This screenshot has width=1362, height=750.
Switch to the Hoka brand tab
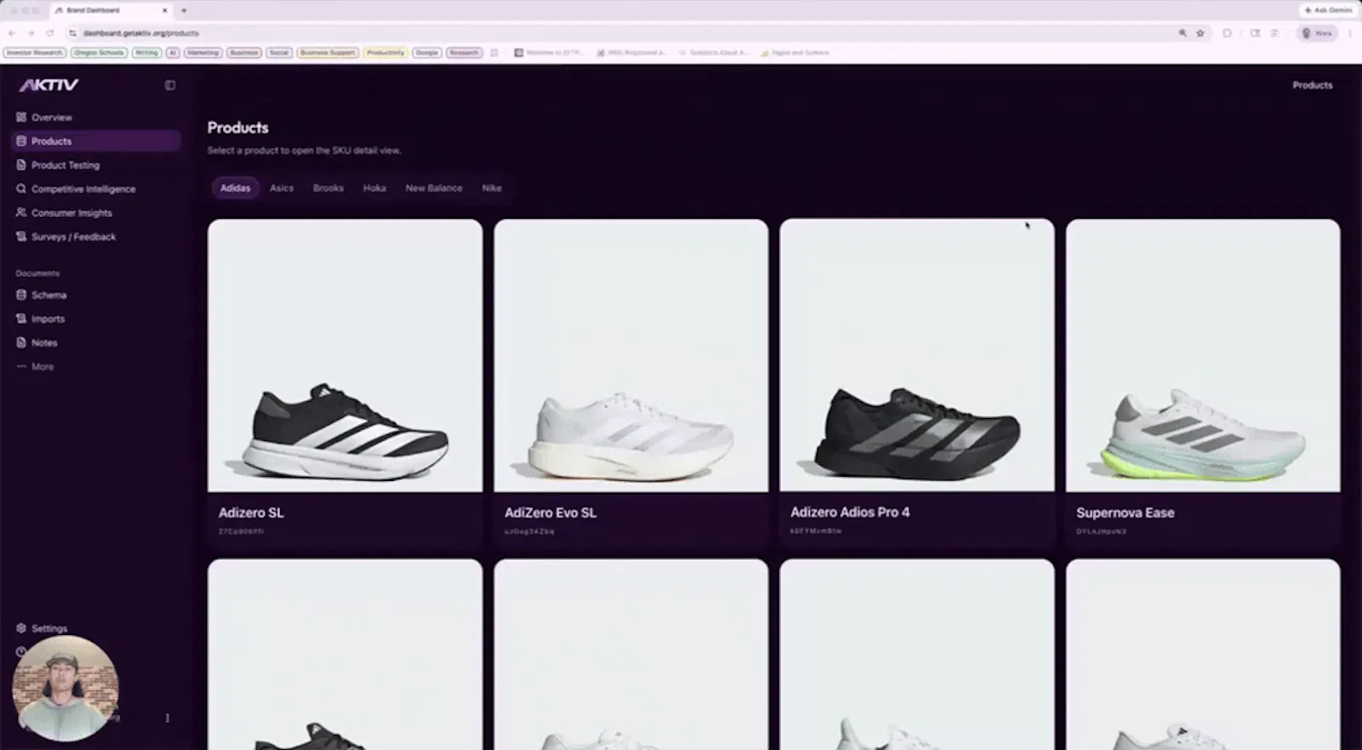click(x=375, y=188)
